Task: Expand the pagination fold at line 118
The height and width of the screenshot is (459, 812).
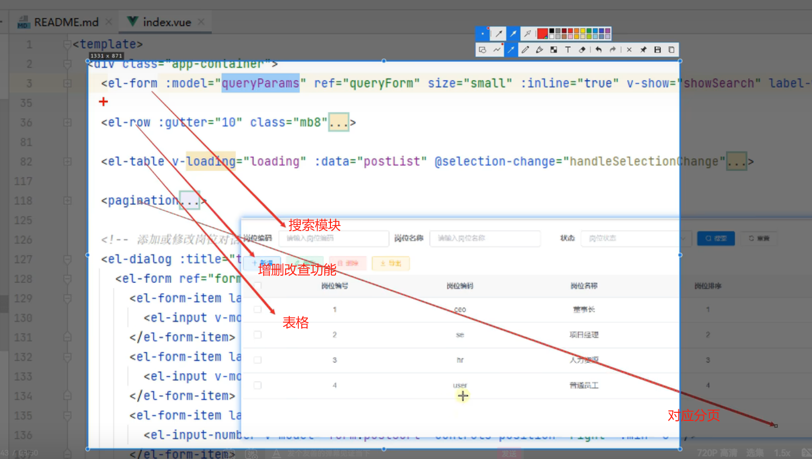Action: [x=67, y=201]
